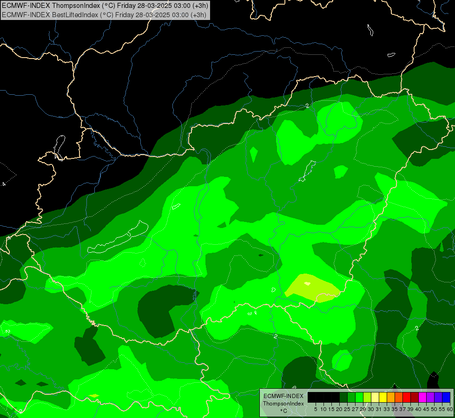
Task: Click the pure yellow 31–33 legend swatch
Action: (x=383, y=397)
